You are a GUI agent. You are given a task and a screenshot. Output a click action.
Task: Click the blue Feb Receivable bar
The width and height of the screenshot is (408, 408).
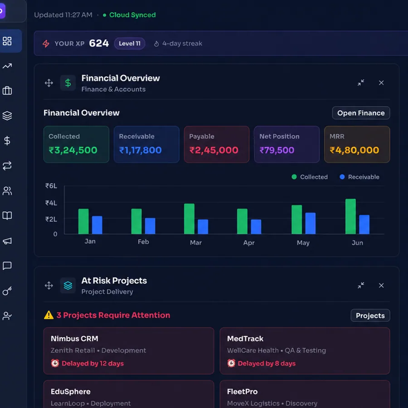(x=150, y=226)
